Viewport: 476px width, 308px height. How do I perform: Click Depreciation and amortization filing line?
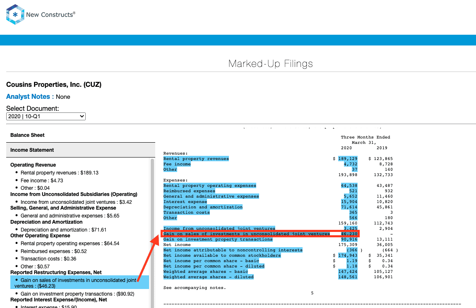(203, 207)
